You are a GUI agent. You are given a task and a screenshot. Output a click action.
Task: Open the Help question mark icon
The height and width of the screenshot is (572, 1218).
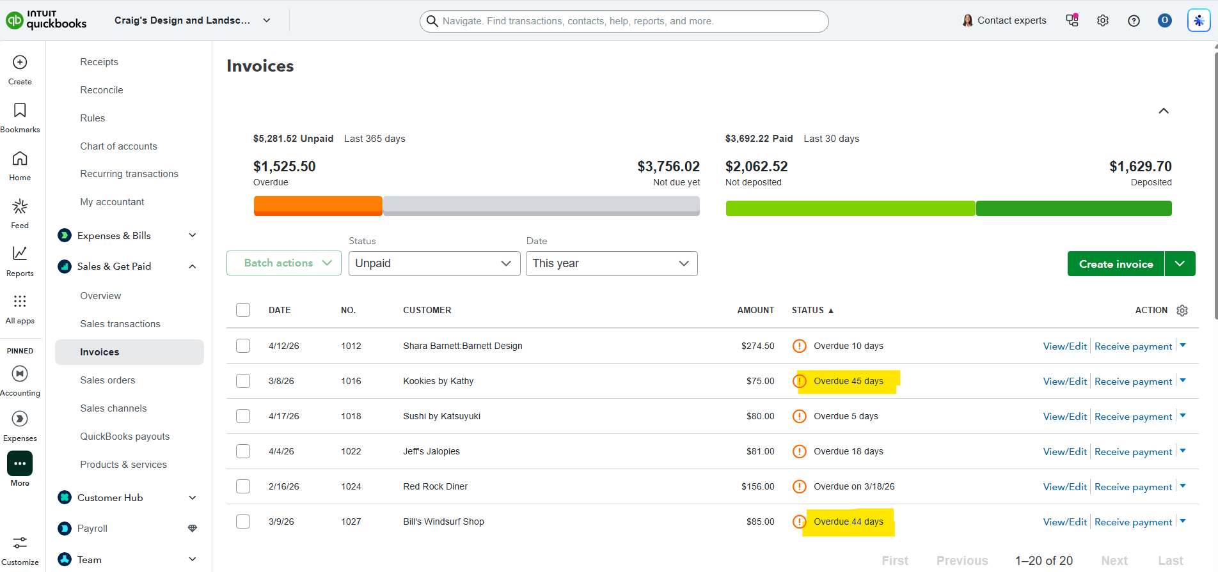(1134, 20)
